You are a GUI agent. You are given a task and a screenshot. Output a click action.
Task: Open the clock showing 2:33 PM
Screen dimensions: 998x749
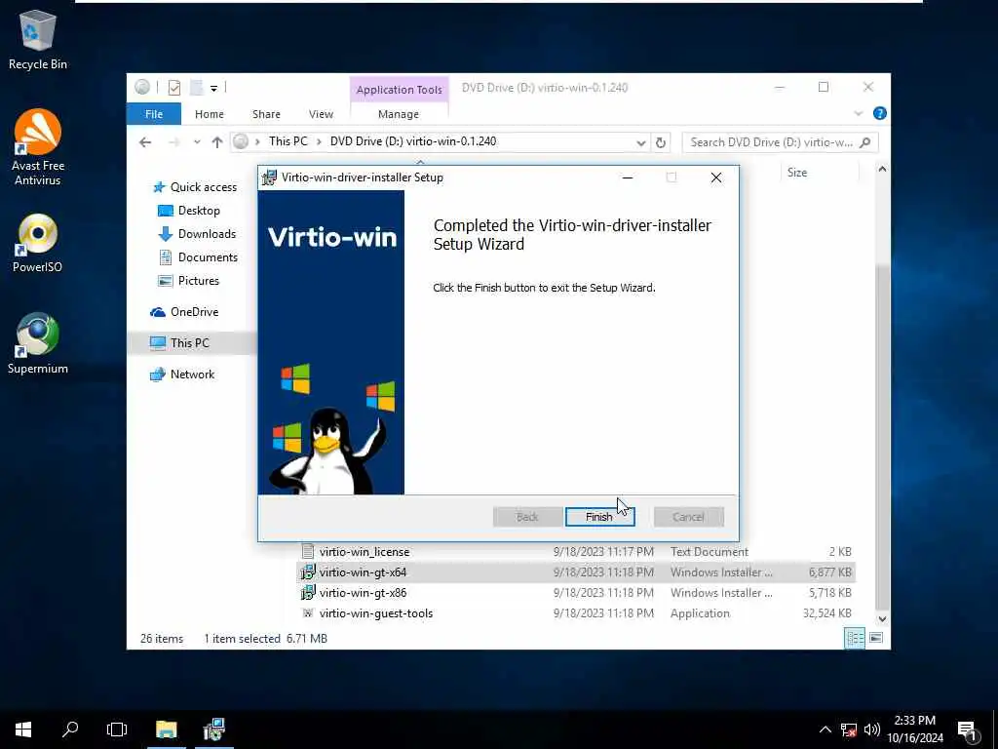coord(915,729)
